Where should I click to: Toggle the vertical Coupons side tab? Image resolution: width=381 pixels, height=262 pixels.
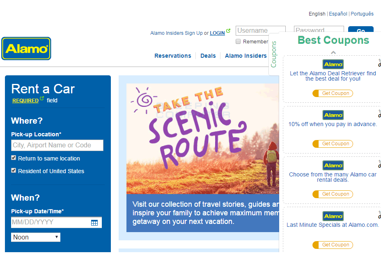click(x=274, y=54)
